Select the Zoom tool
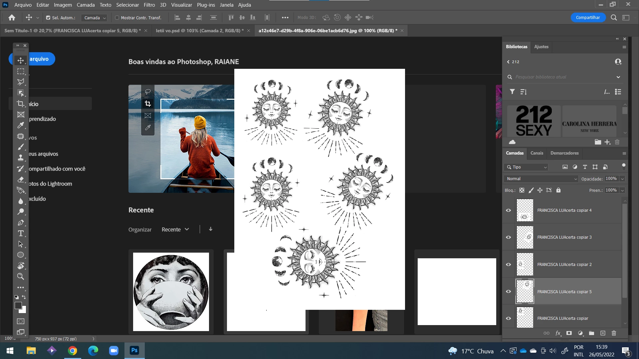The width and height of the screenshot is (639, 359). (x=21, y=276)
